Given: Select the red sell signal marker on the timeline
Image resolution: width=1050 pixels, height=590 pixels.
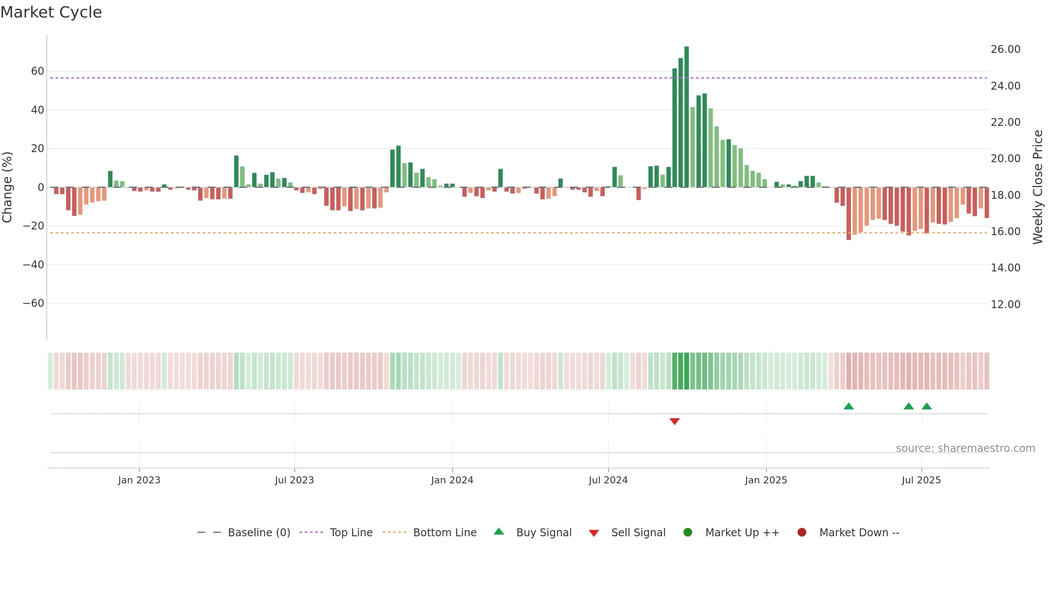Looking at the screenshot, I should pyautogui.click(x=675, y=421).
